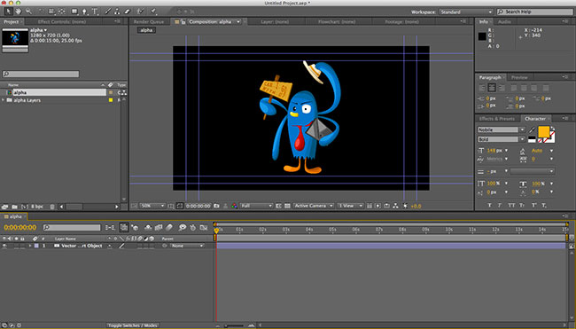Toggle transparency grid in the viewer
576x329 pixels.
pyautogui.click(x=287, y=206)
